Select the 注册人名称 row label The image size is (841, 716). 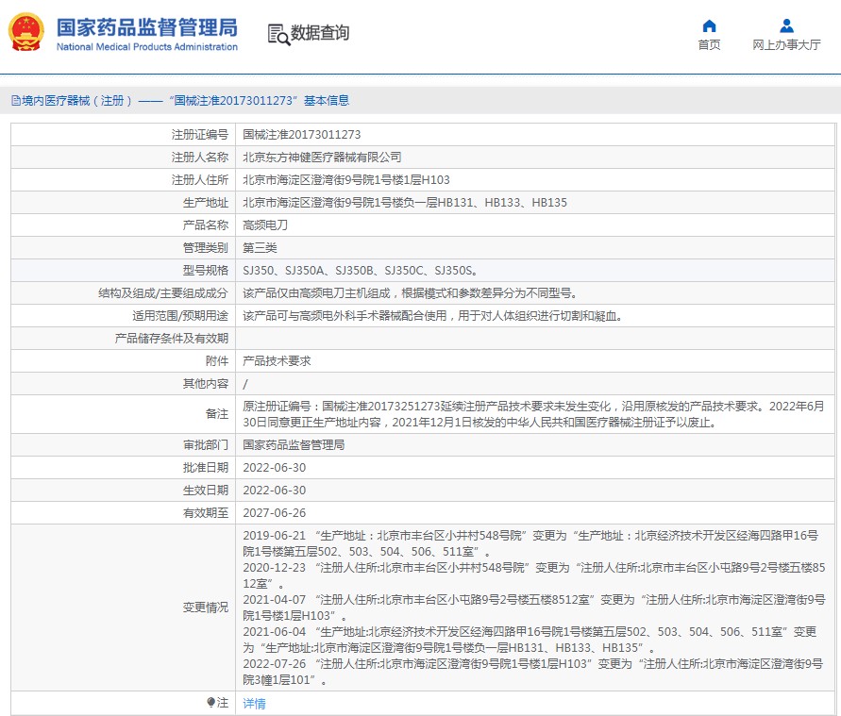coord(200,157)
